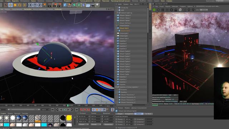229x129 pixels.
Task: Add a Cube primitive object
Action: [65, 5]
